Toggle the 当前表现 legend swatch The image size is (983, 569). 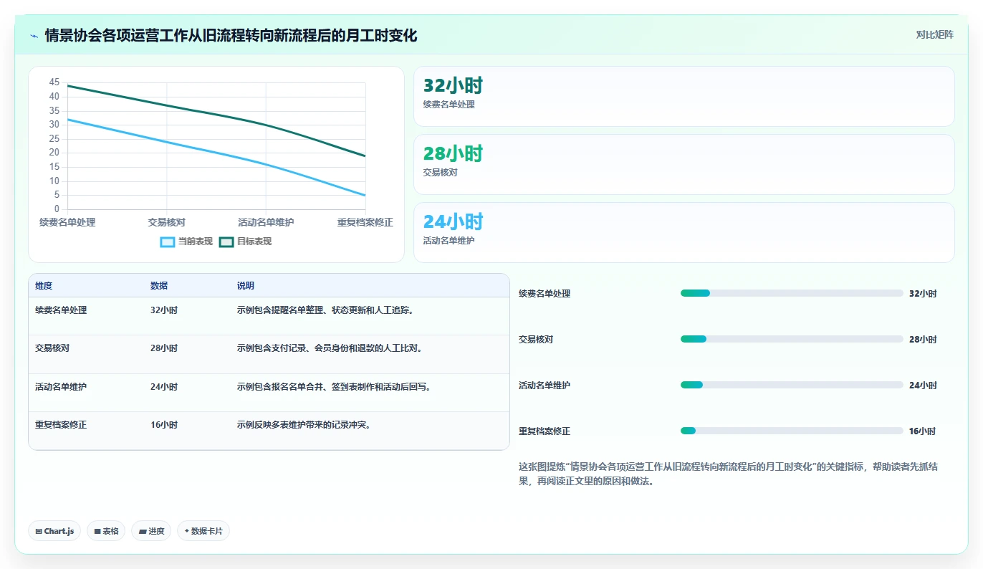(167, 242)
